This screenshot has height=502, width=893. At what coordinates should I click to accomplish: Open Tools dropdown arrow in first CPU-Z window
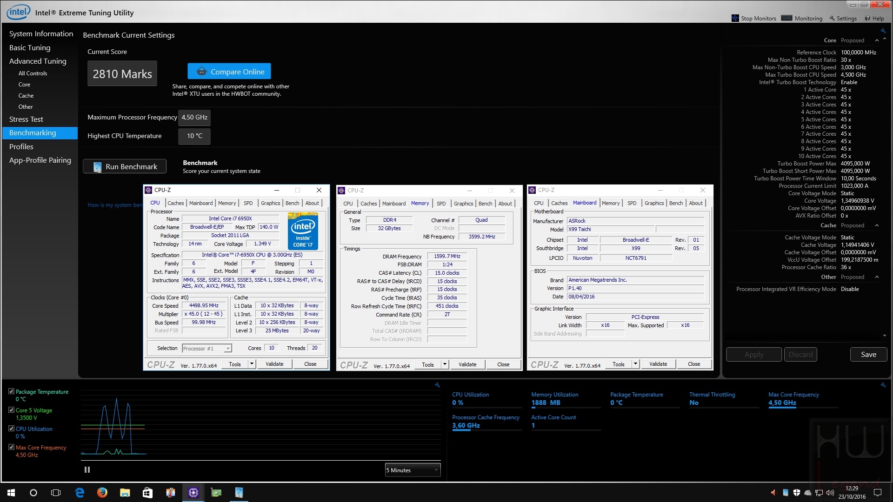252,364
